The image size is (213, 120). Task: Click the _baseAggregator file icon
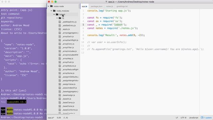(x=60, y=92)
